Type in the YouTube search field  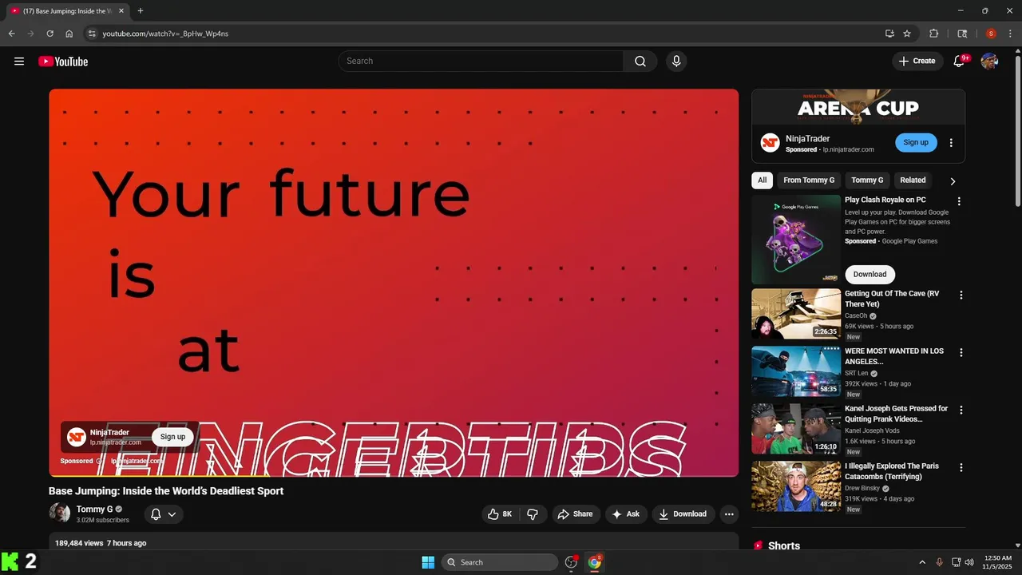(481, 61)
